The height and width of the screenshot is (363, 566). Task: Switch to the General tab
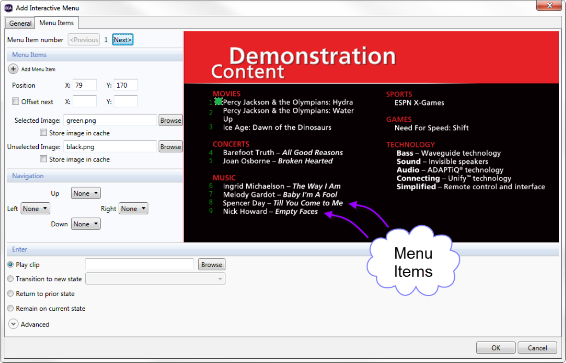tap(20, 23)
